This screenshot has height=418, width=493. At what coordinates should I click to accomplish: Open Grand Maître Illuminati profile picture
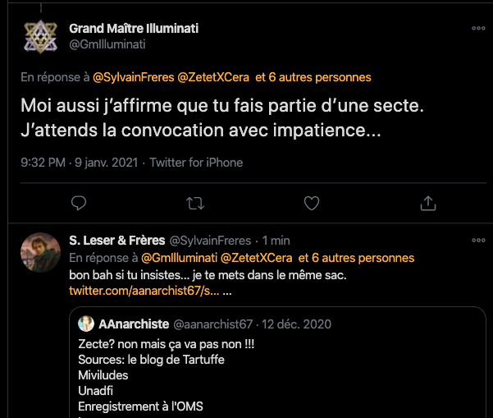39,36
